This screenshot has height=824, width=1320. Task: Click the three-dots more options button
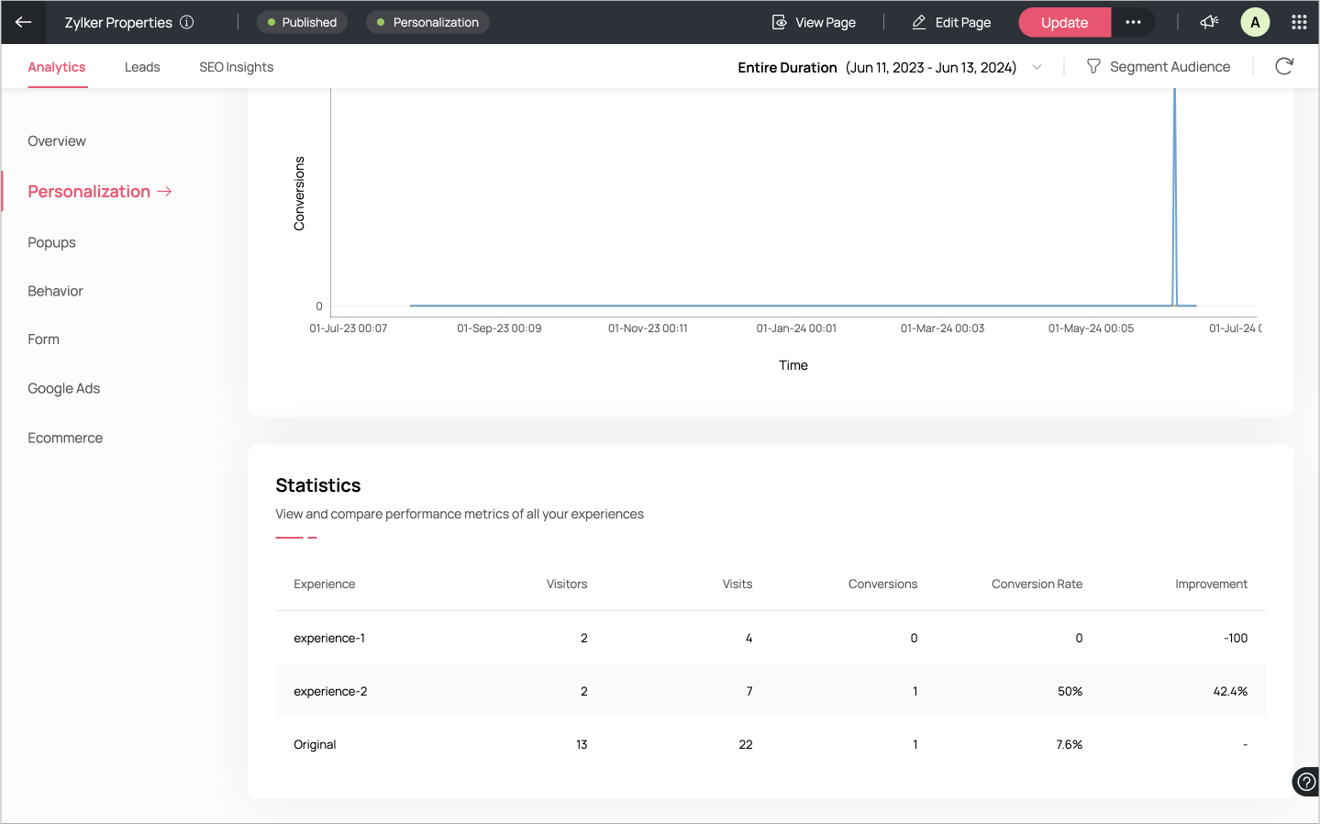(1133, 22)
